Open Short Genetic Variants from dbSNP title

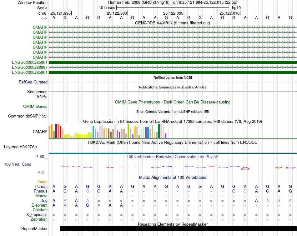173,112
